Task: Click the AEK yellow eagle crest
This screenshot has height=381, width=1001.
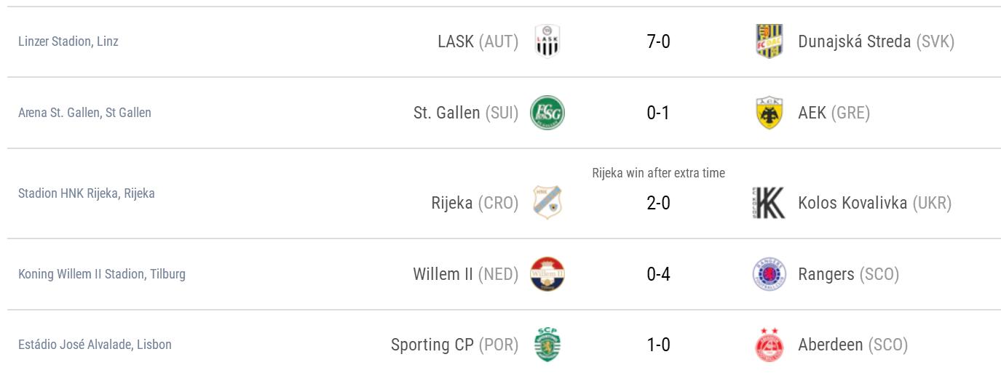Action: (769, 113)
